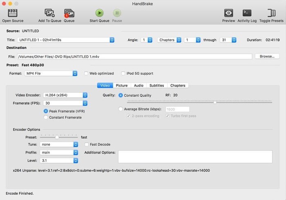
Task: Open the Tune dropdown
Action: pyautogui.click(x=59, y=145)
